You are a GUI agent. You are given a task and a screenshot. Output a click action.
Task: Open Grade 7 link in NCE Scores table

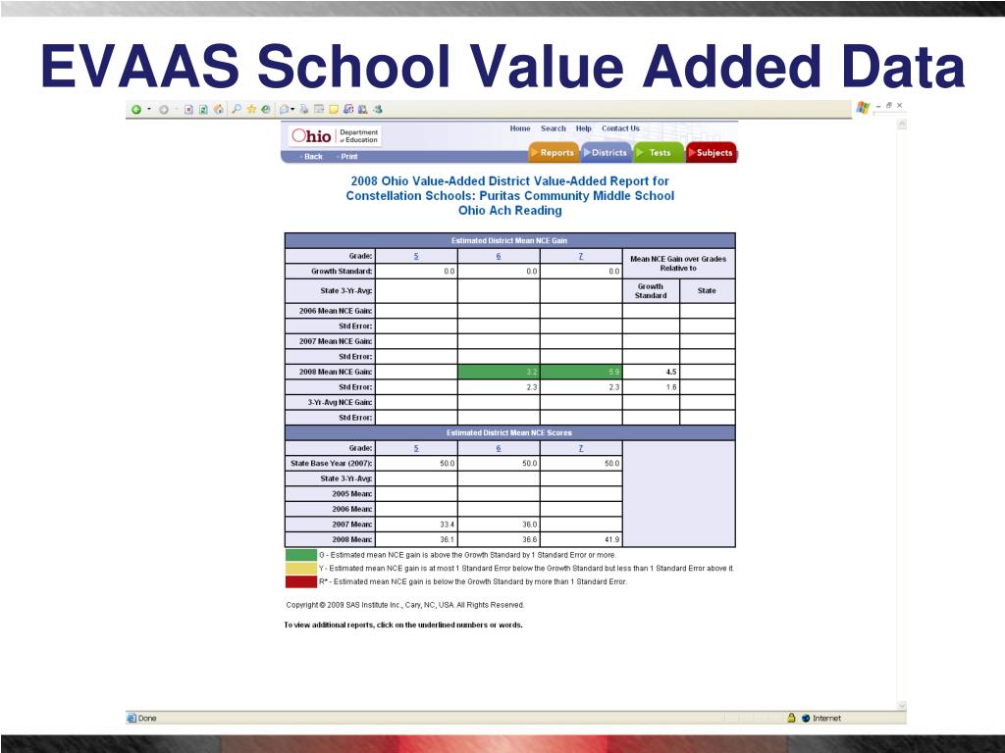pos(581,448)
